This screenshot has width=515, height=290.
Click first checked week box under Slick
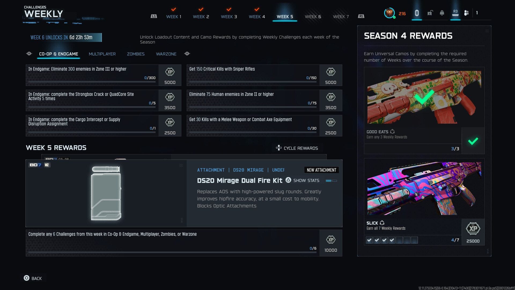369,240
